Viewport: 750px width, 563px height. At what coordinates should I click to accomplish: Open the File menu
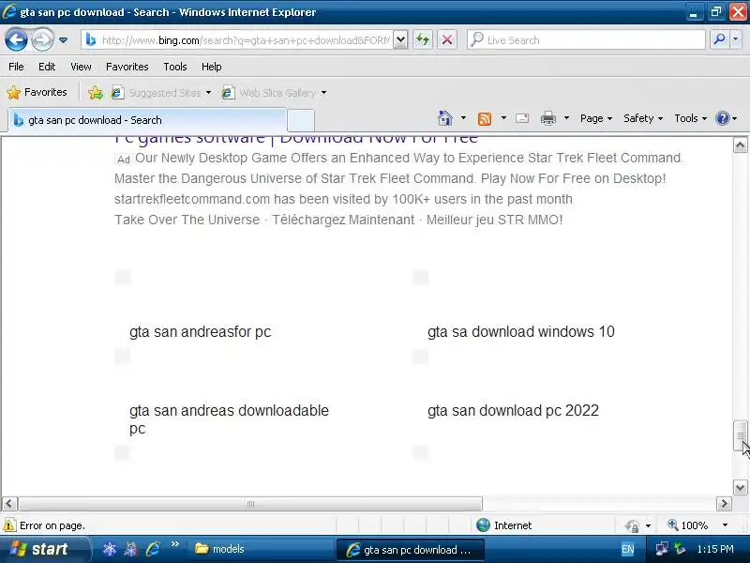pyautogui.click(x=16, y=67)
